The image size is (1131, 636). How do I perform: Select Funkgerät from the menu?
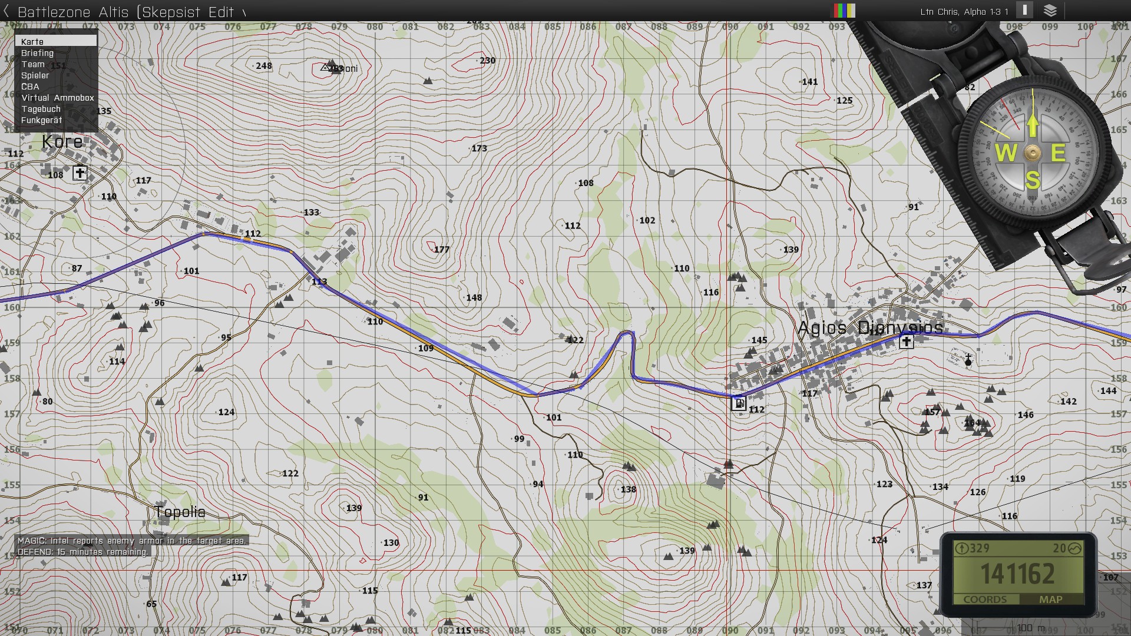[x=41, y=120]
